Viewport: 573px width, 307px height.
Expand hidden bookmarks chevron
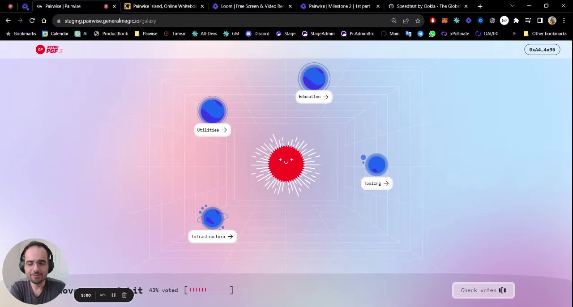[514, 34]
